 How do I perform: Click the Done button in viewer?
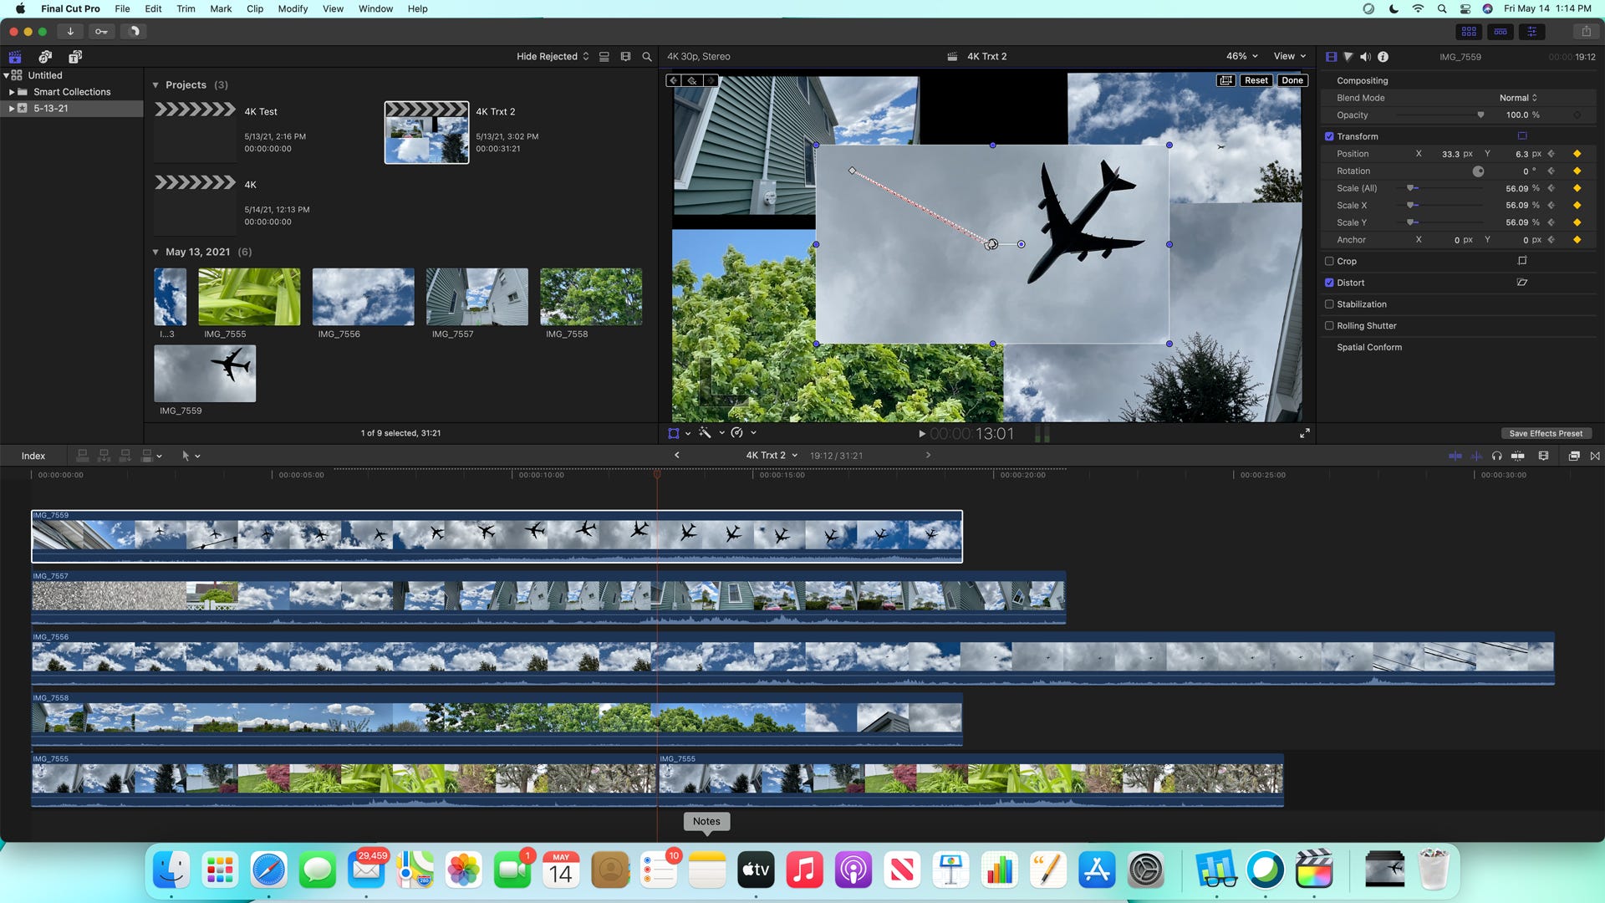click(x=1292, y=80)
